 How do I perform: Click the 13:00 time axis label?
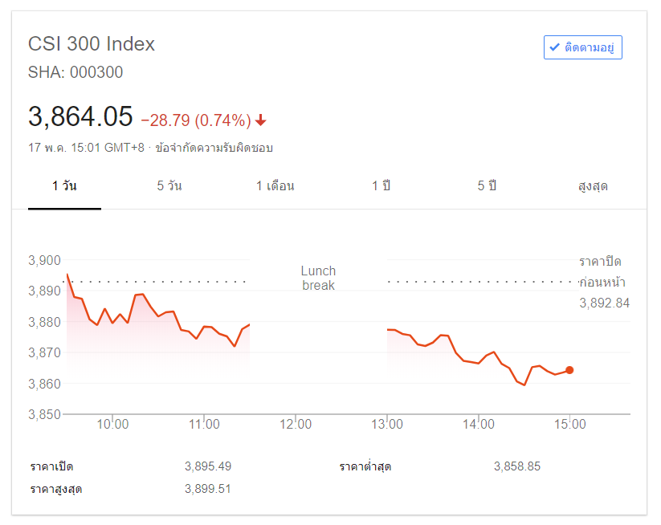[387, 424]
